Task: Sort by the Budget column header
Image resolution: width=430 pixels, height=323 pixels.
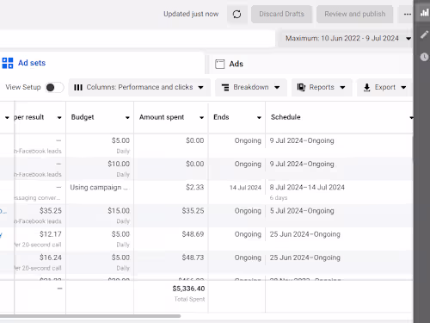Action: coord(83,117)
